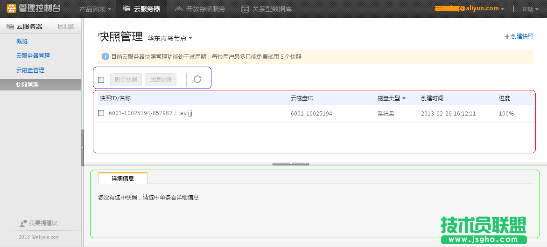Go to 云服务器管理 page
The height and width of the screenshot is (247, 547).
33,56
